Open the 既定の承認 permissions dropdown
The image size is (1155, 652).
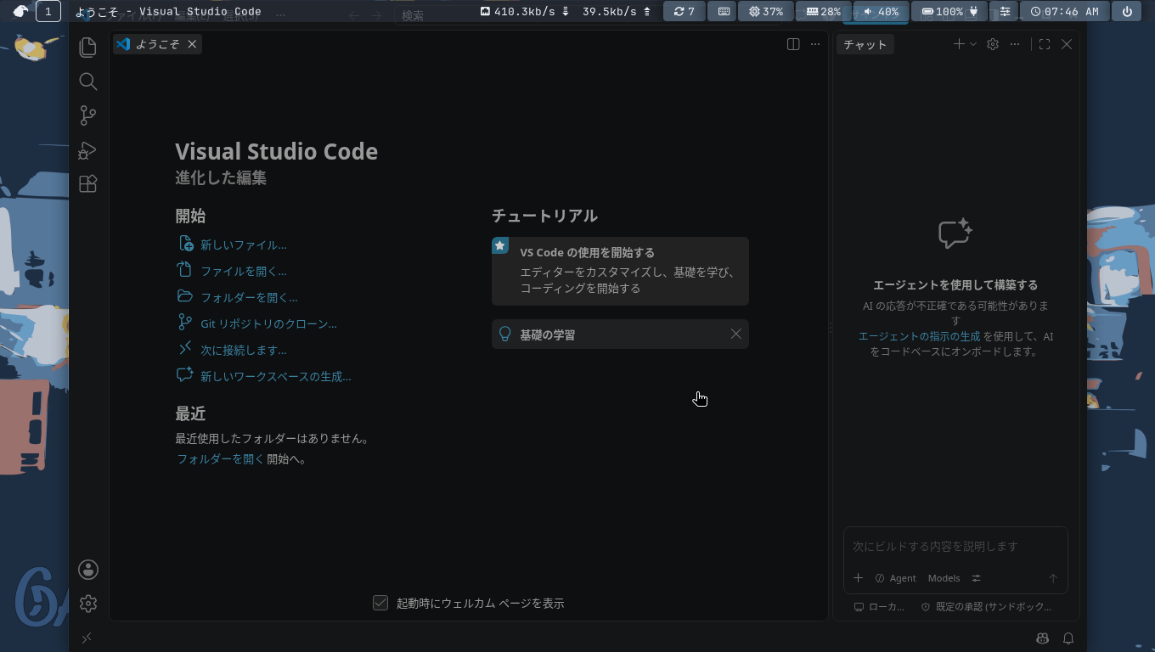pos(986,607)
